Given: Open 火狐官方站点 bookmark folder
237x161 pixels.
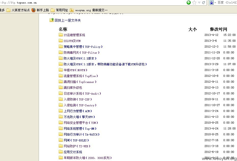Looking at the screenshot, I should 18,10.
